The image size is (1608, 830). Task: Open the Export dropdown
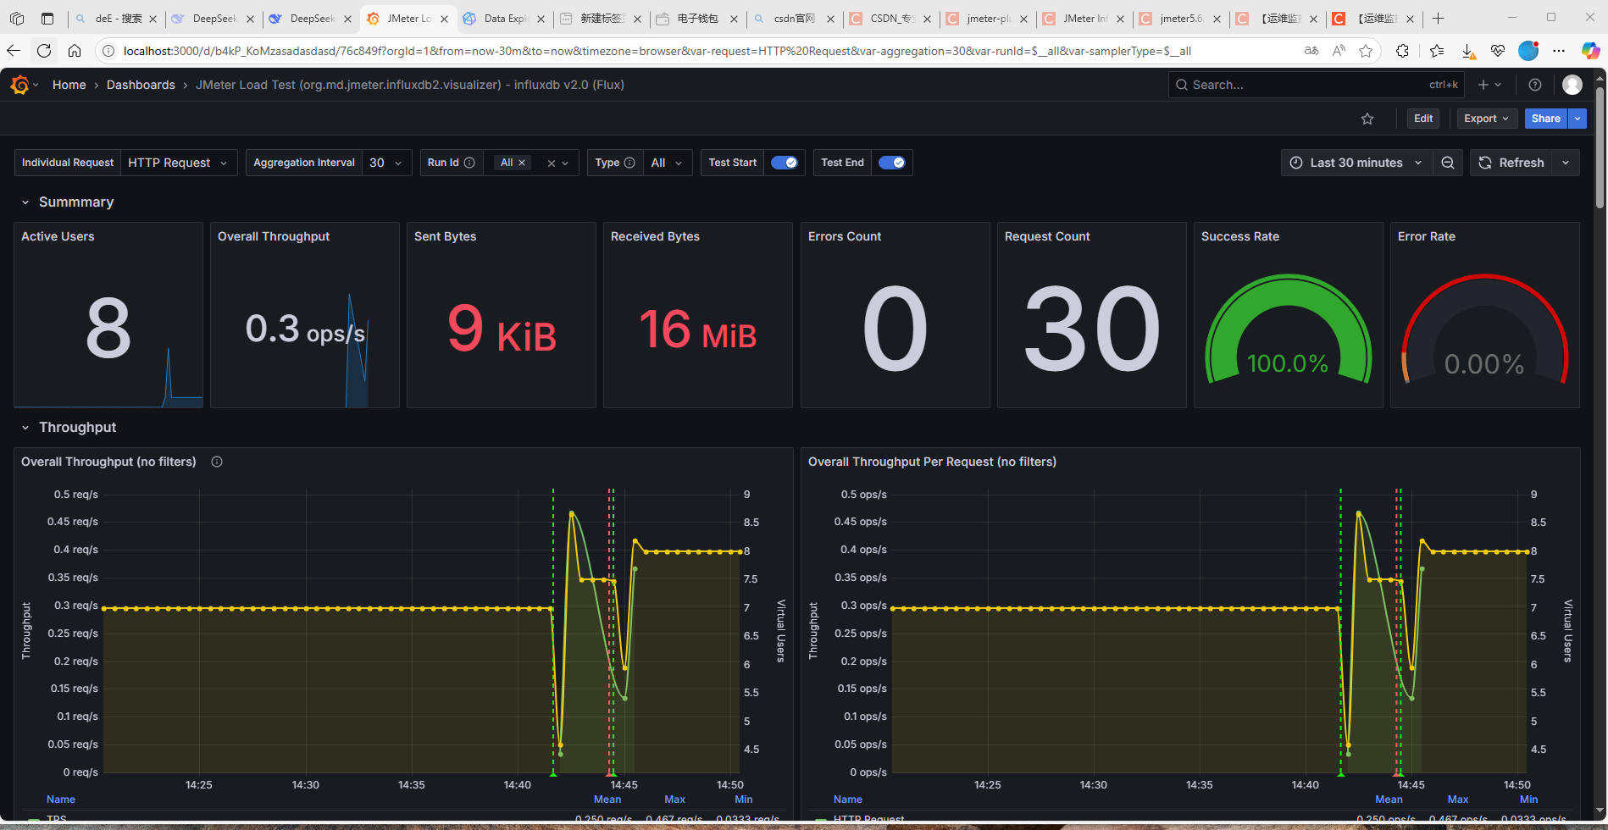1486,119
